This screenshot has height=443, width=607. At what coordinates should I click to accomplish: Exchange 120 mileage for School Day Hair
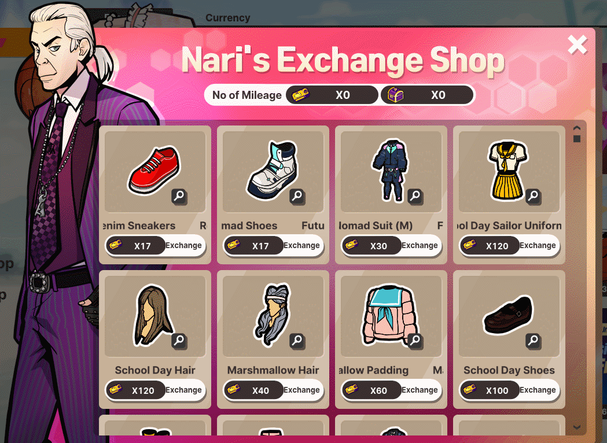tap(183, 390)
